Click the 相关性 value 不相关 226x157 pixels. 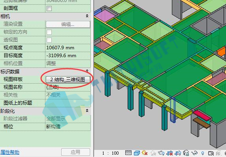[53, 95]
